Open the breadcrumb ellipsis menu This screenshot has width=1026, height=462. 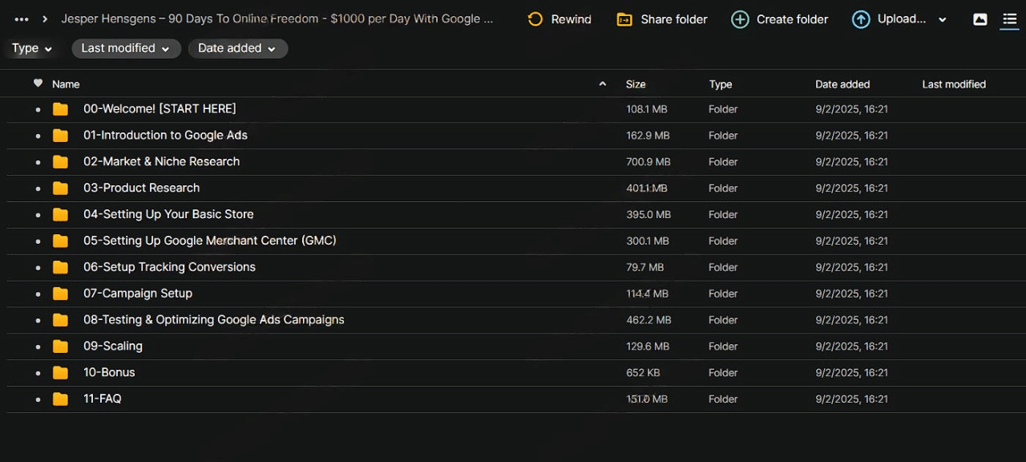coord(22,19)
